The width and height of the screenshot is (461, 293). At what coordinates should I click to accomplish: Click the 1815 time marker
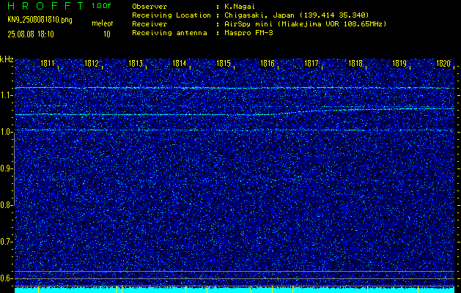point(223,64)
